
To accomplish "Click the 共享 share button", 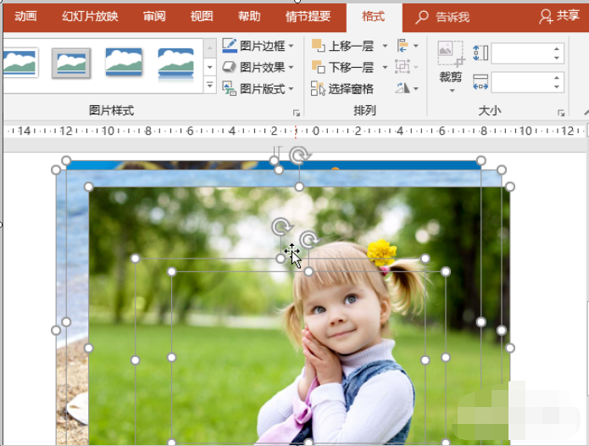I will (559, 16).
